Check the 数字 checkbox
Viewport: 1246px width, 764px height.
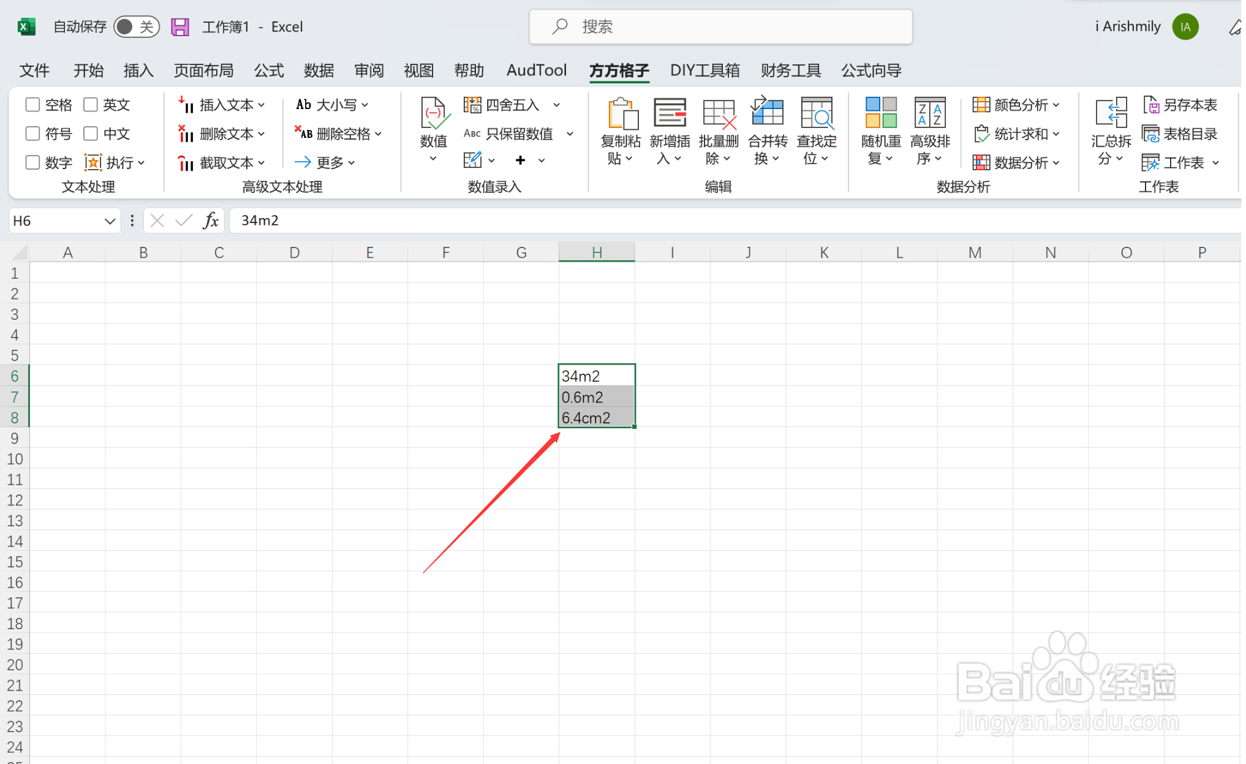[x=32, y=162]
